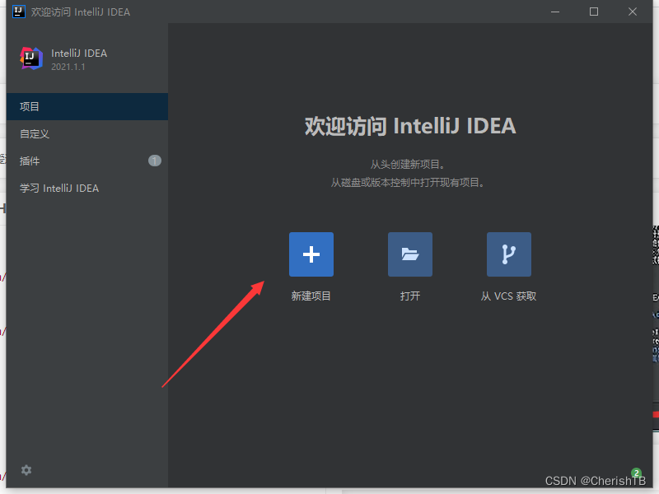Image resolution: width=659 pixels, height=494 pixels.
Task: Click the text 从头创建新项目。
Action: [x=407, y=164]
